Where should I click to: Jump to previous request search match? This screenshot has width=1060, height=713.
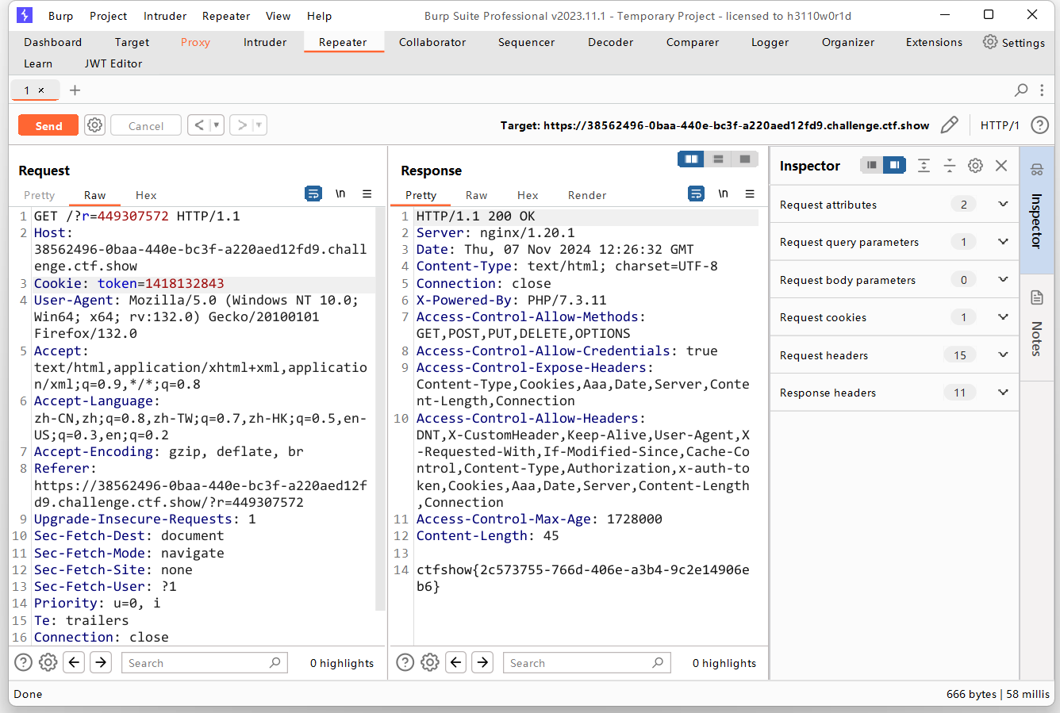pyautogui.click(x=74, y=662)
